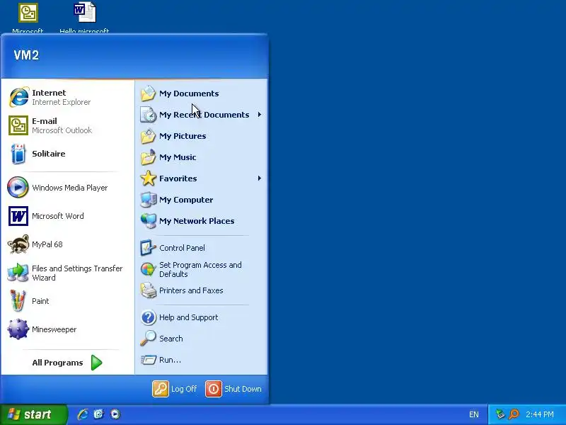The width and height of the screenshot is (566, 425).
Task: Open Windows Media Player
Action: tap(67, 188)
